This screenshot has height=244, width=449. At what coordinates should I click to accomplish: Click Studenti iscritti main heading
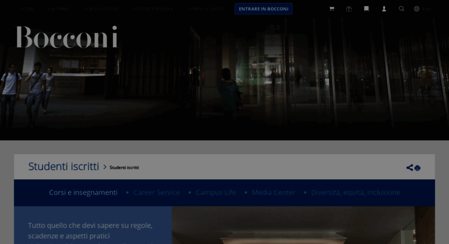tap(64, 167)
